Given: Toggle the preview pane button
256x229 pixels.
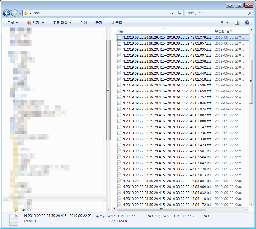Looking at the screenshot, I should (x=237, y=23).
